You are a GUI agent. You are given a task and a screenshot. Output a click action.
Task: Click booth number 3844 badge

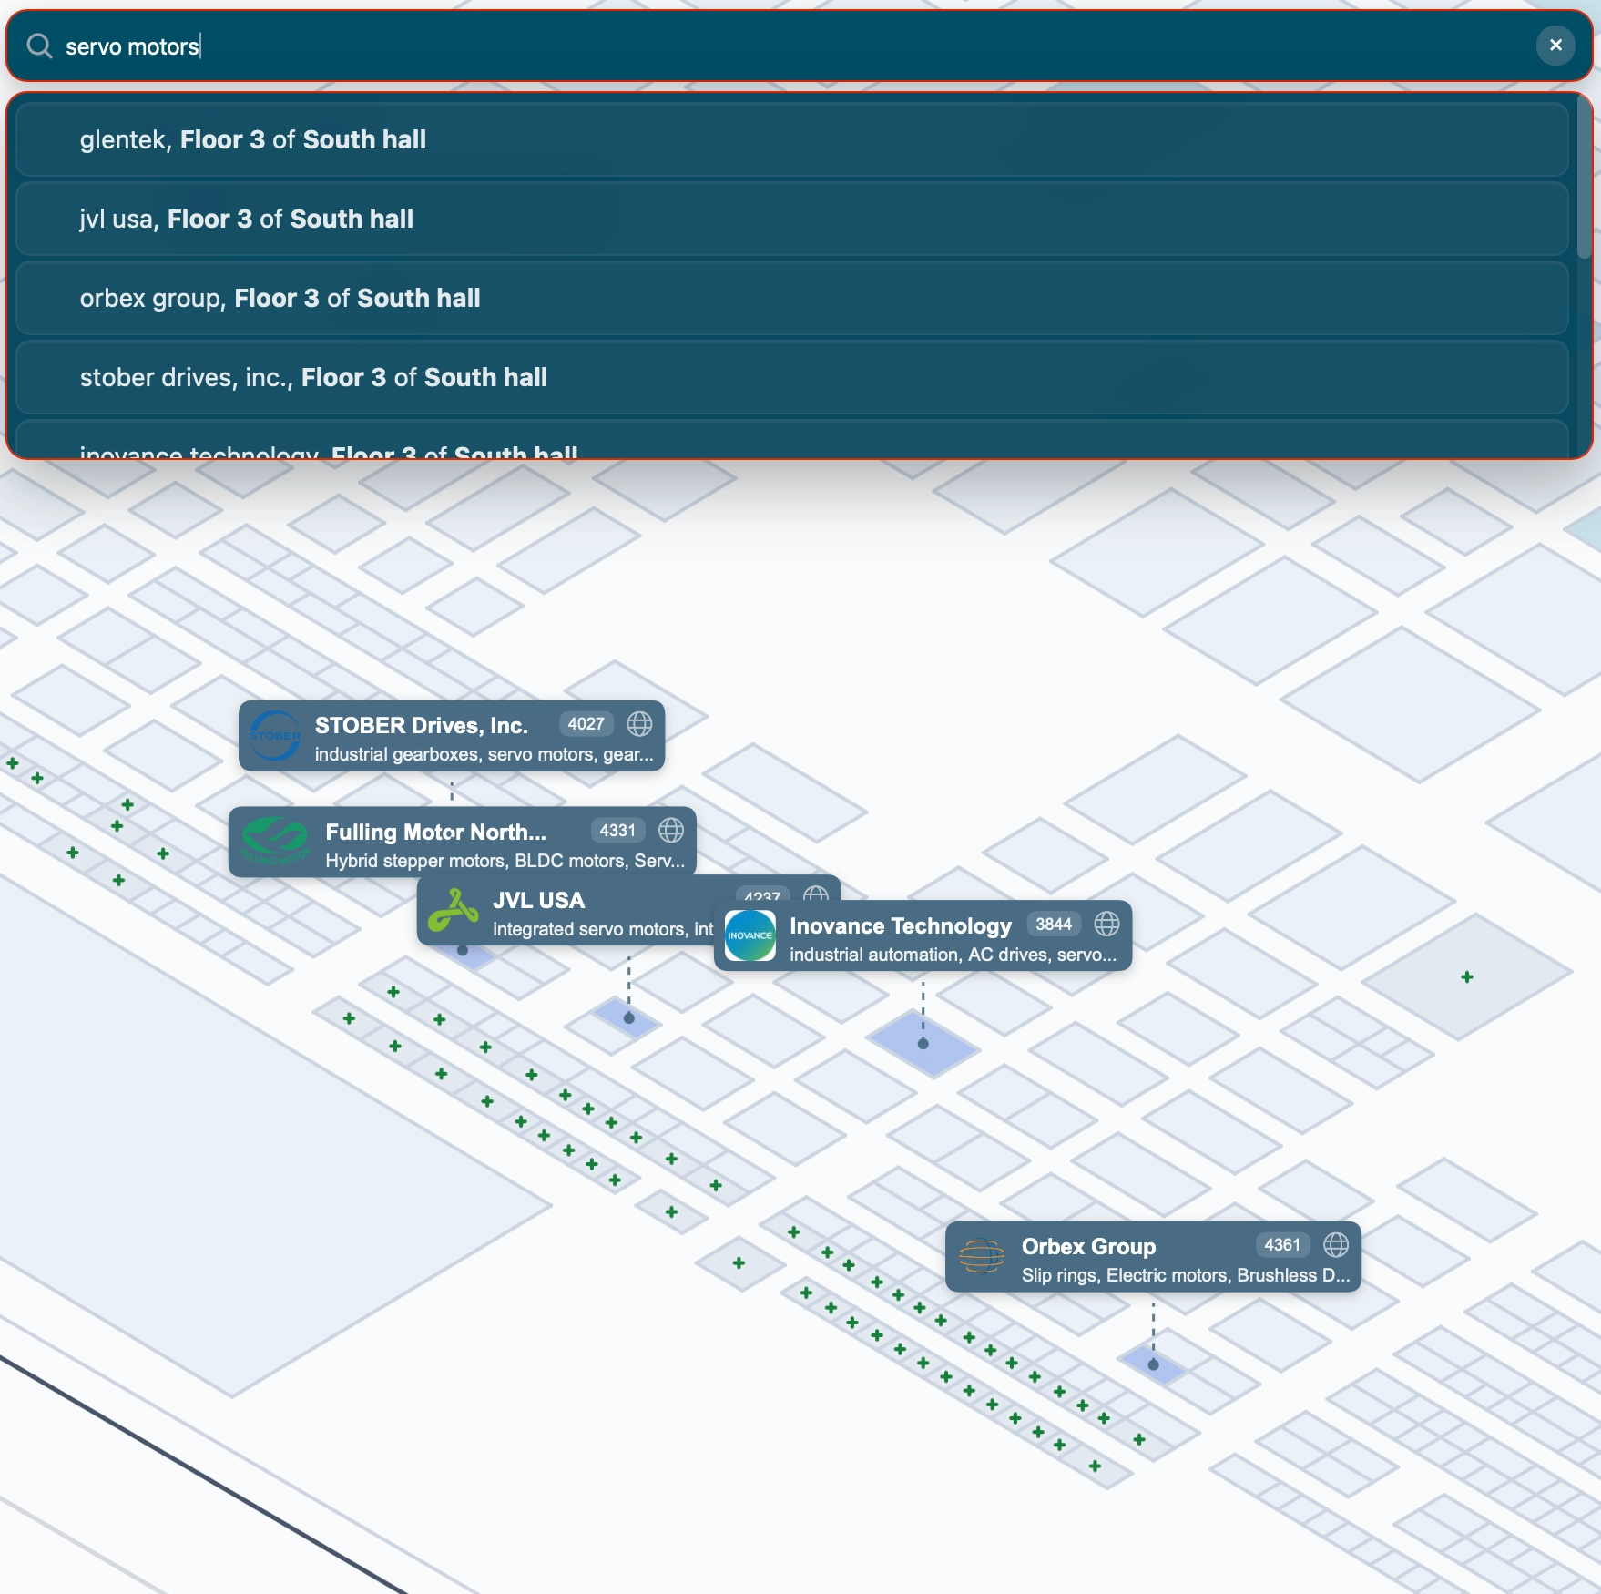pos(1054,924)
